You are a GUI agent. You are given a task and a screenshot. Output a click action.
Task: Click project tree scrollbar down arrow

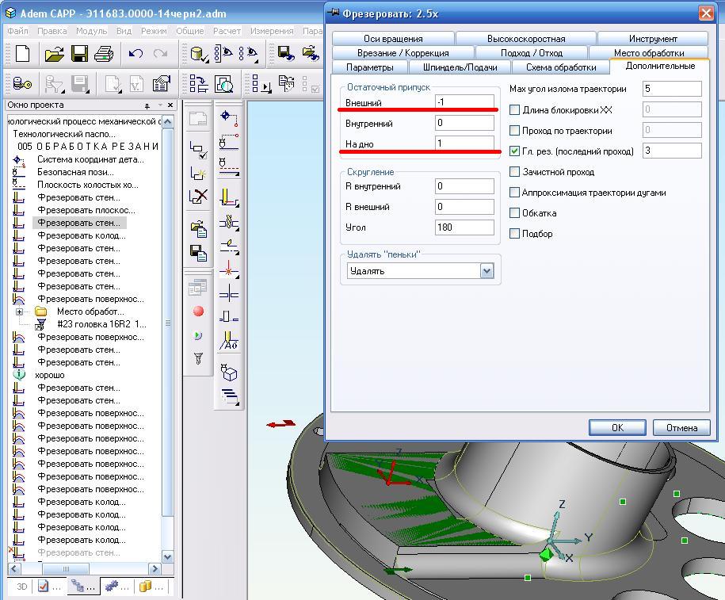(x=168, y=556)
